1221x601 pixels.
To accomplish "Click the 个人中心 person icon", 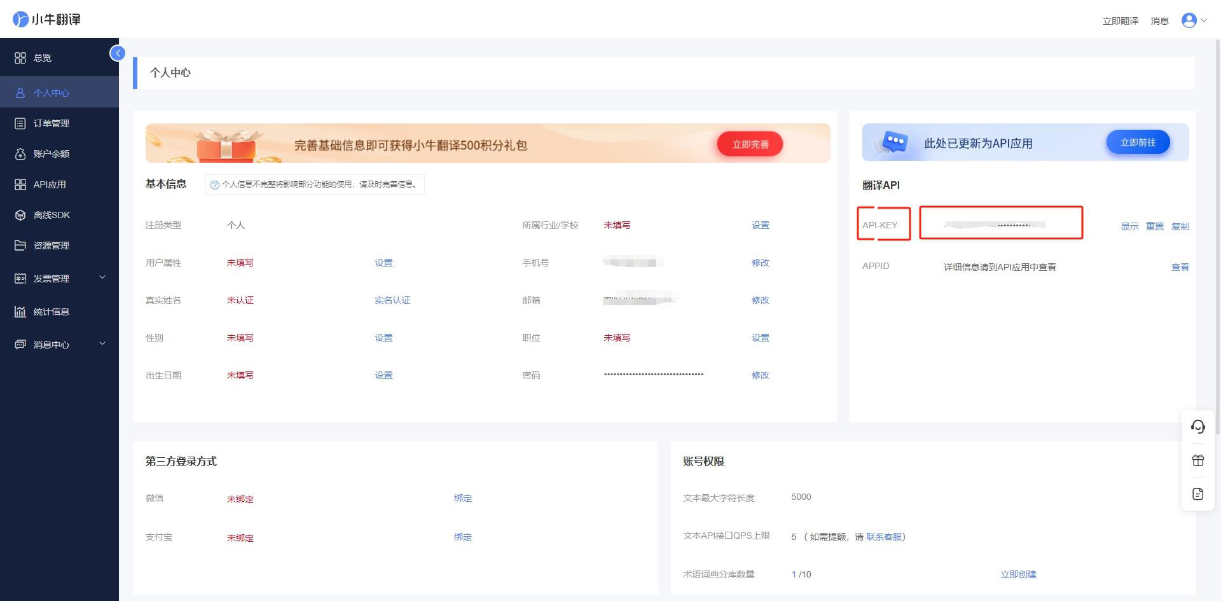I will pyautogui.click(x=20, y=93).
